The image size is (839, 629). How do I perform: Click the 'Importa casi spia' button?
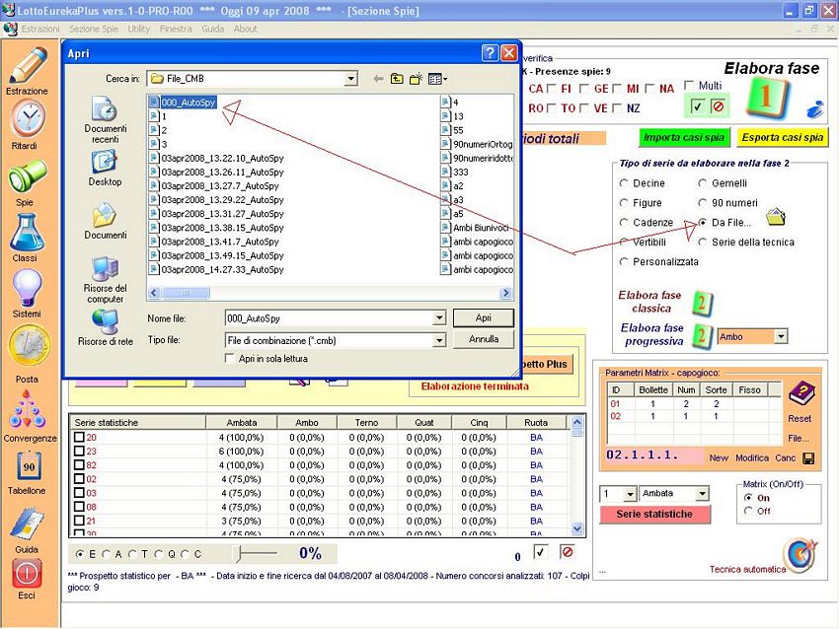679,138
